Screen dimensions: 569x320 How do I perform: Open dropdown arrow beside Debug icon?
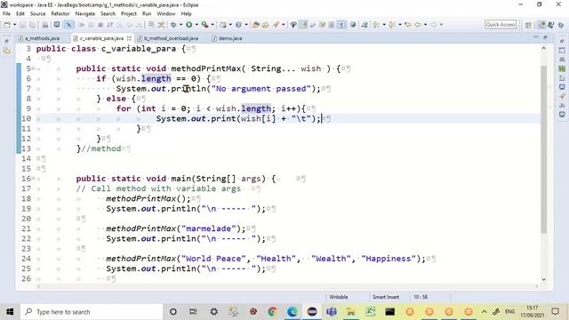(180, 25)
